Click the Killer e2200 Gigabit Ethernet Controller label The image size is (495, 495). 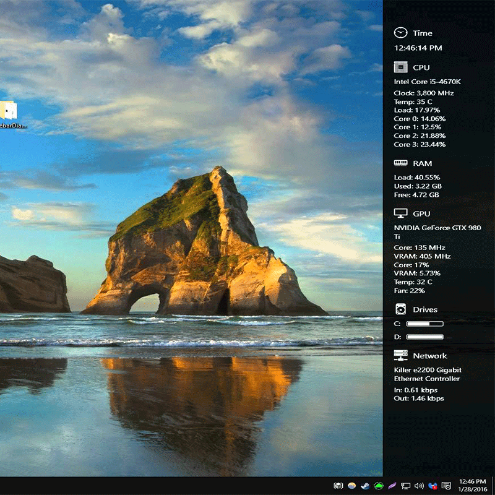tap(428, 374)
